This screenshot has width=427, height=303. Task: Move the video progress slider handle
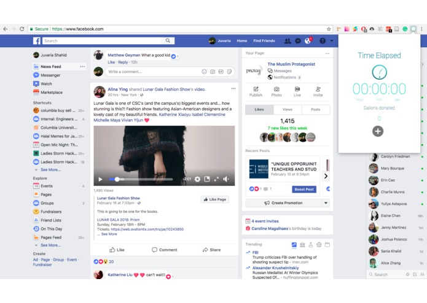point(117,179)
